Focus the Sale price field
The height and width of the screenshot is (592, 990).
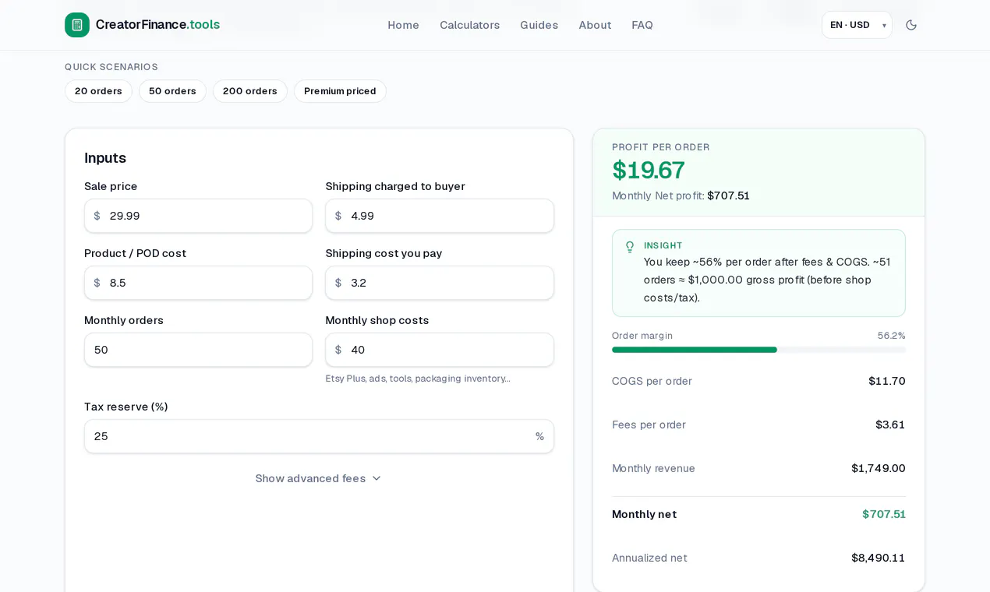[198, 216]
